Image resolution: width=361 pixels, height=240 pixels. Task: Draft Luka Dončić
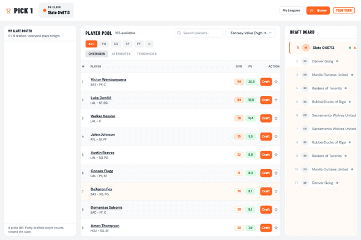[266, 100]
